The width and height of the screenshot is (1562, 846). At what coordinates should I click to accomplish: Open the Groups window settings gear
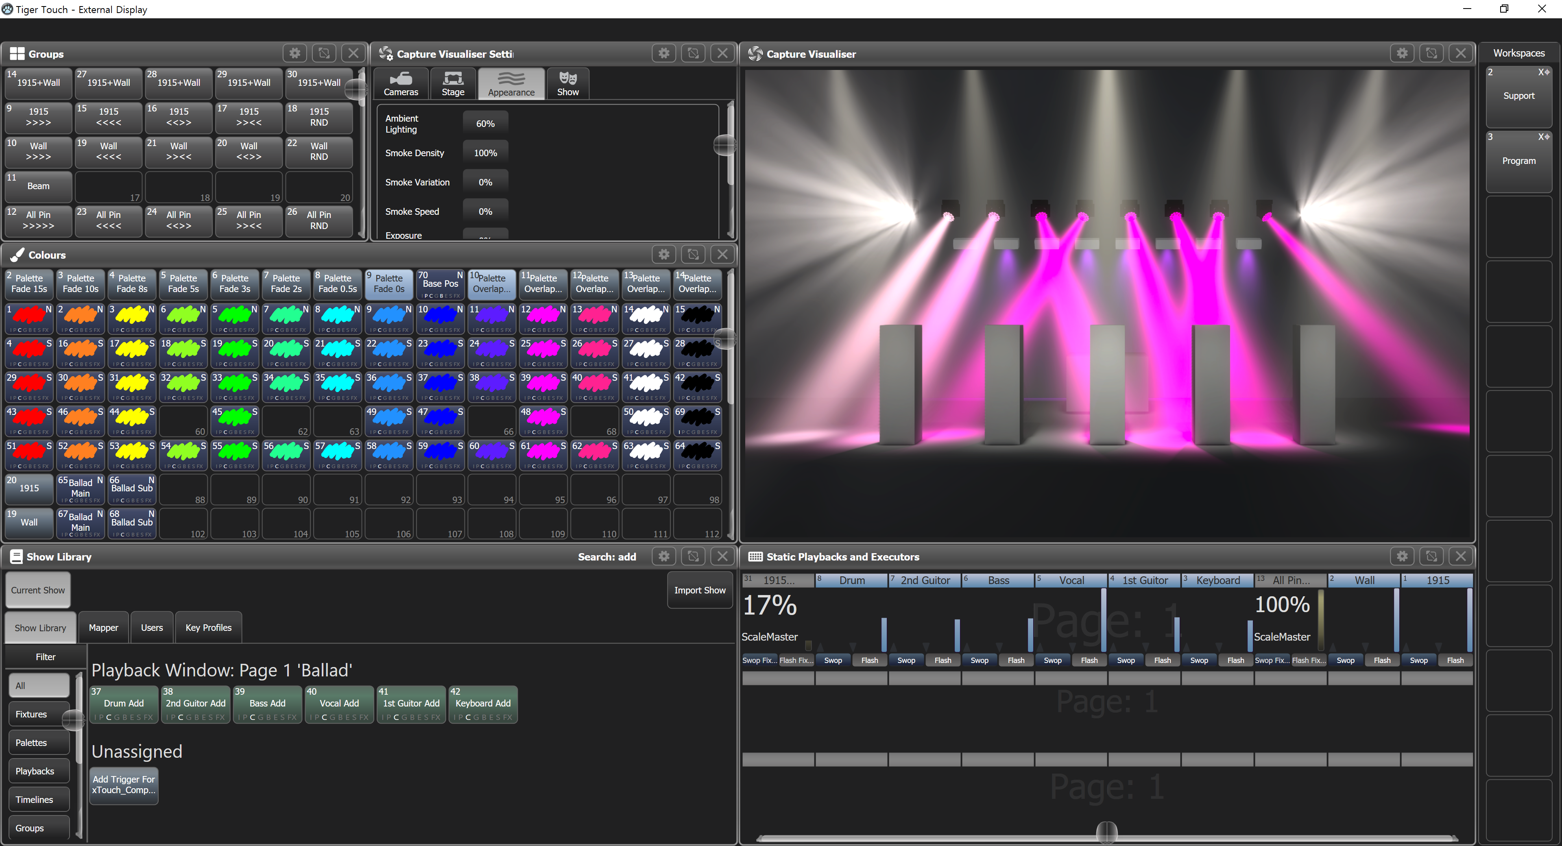point(295,53)
